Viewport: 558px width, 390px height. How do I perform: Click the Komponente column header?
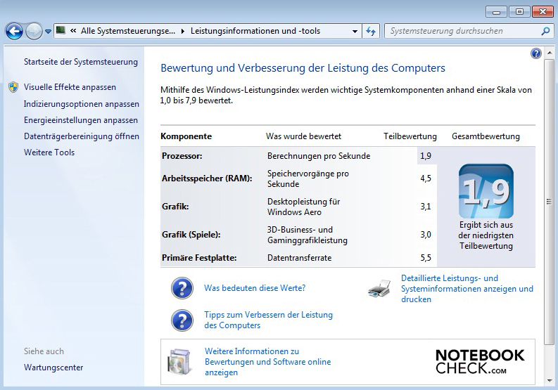tap(186, 136)
